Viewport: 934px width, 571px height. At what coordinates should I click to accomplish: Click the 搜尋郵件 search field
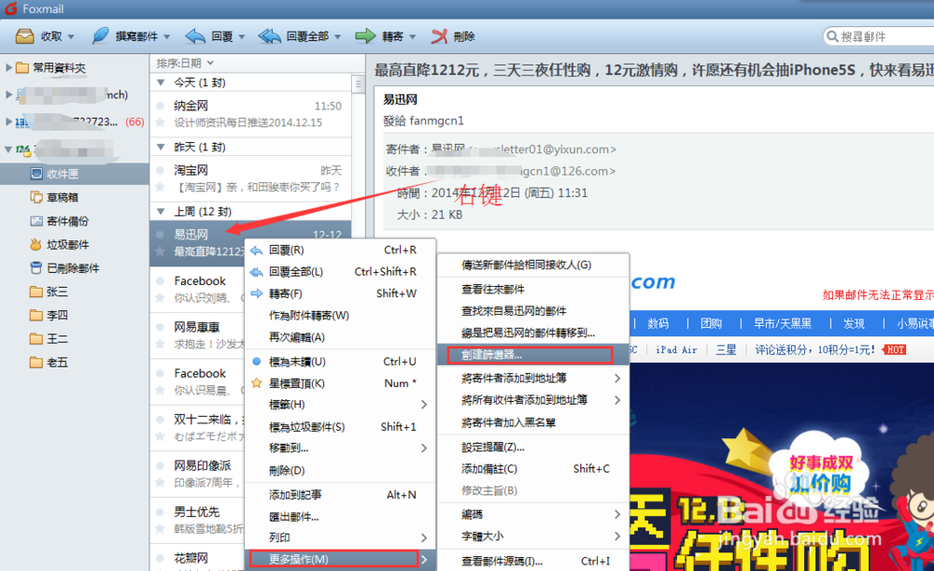point(879,36)
